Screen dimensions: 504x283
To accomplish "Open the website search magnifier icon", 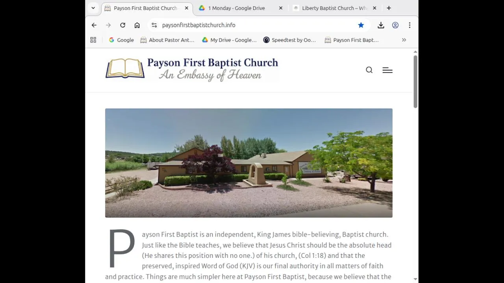I will click(369, 70).
